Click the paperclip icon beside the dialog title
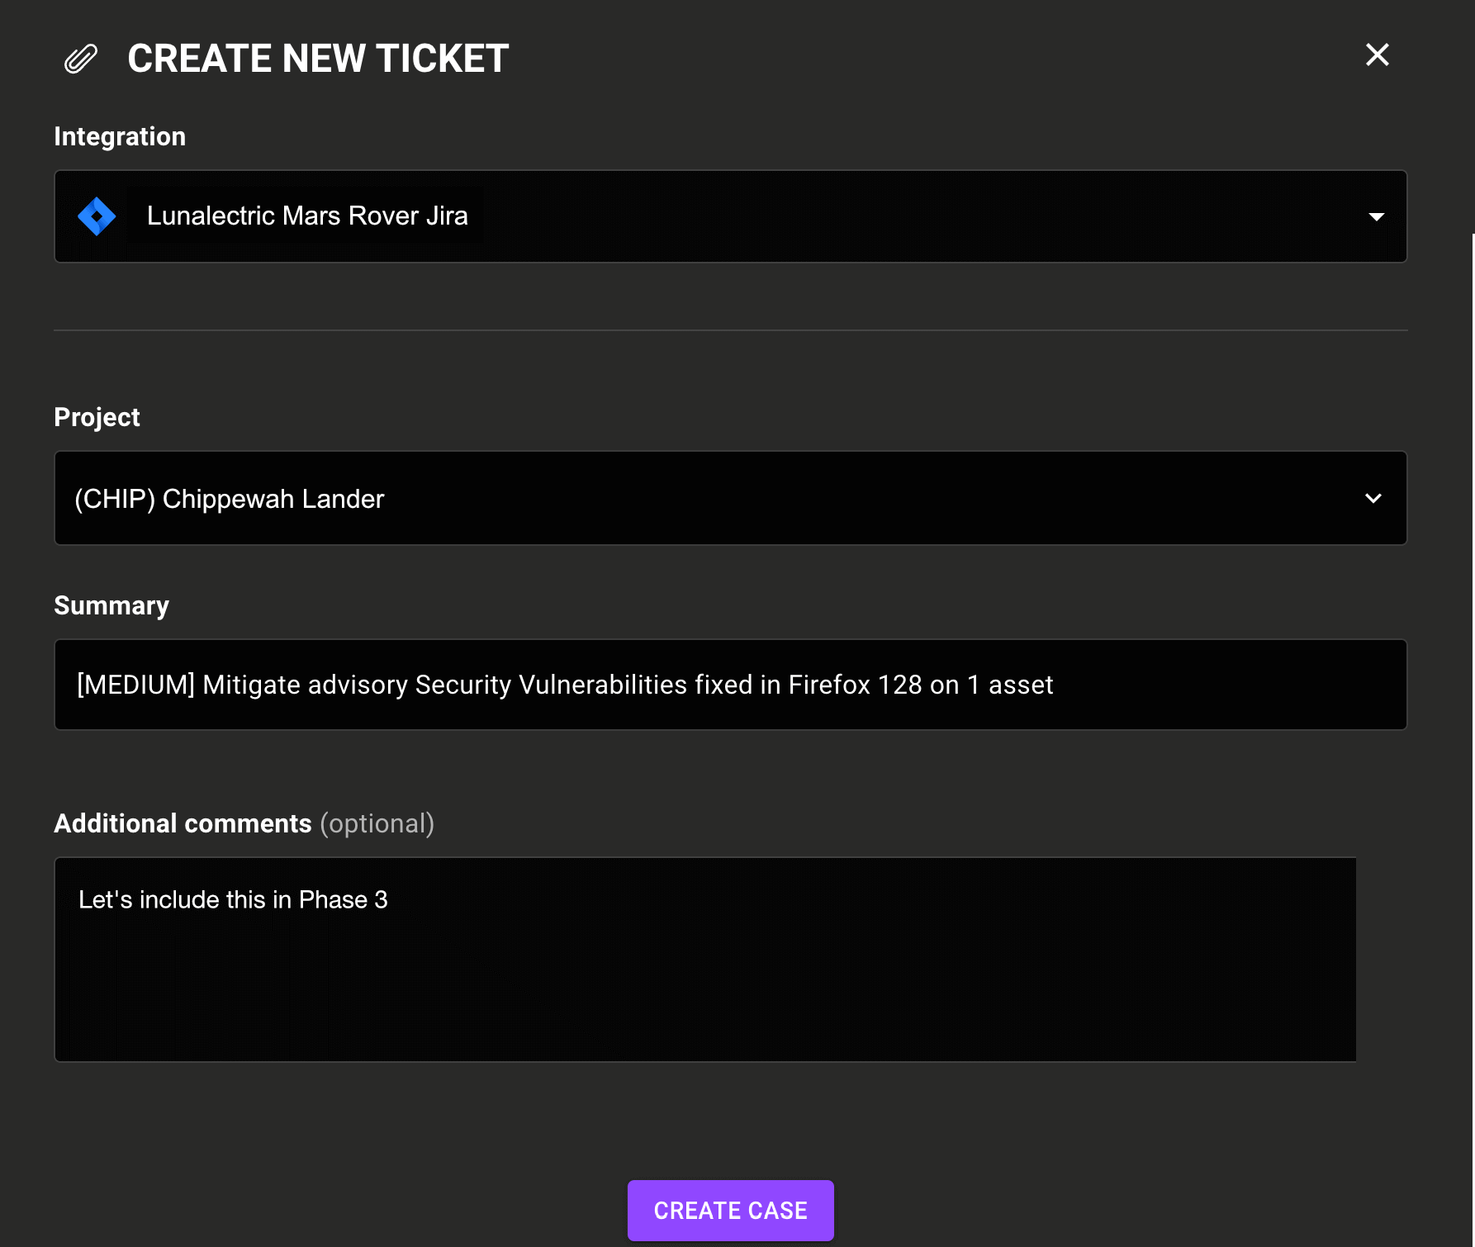1475x1247 pixels. pos(79,58)
